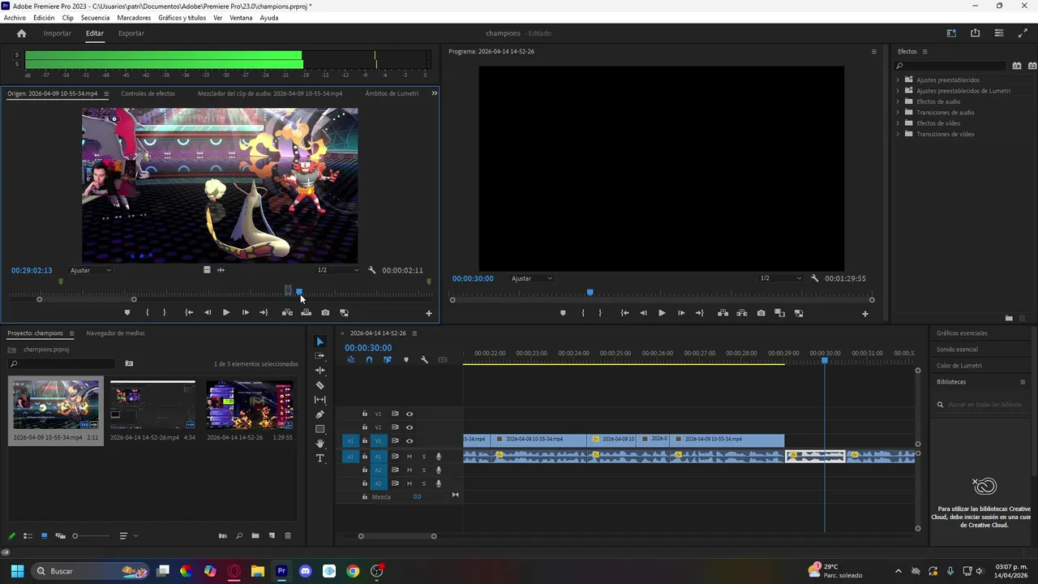Click trash Clear icon in Project panel
1038x584 pixels.
[x=288, y=536]
